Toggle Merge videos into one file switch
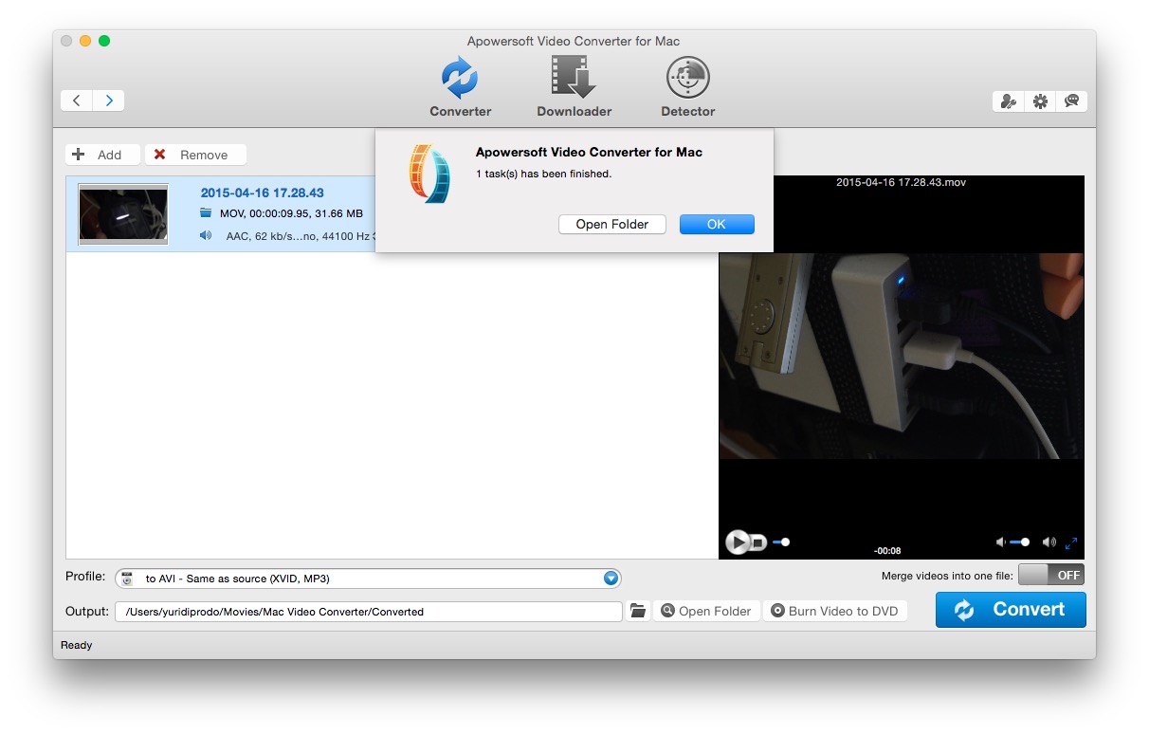The width and height of the screenshot is (1149, 735). click(x=1050, y=575)
